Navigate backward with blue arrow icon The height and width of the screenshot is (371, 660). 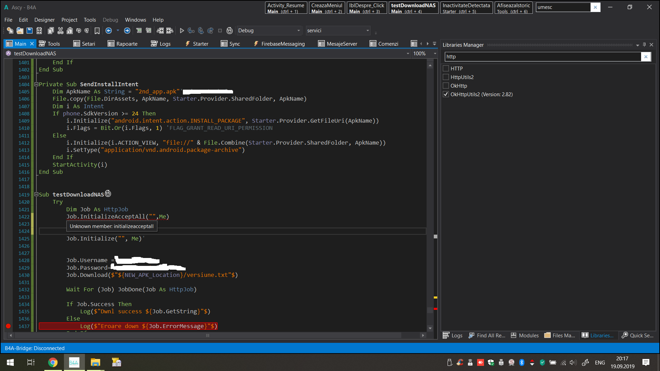click(x=109, y=31)
